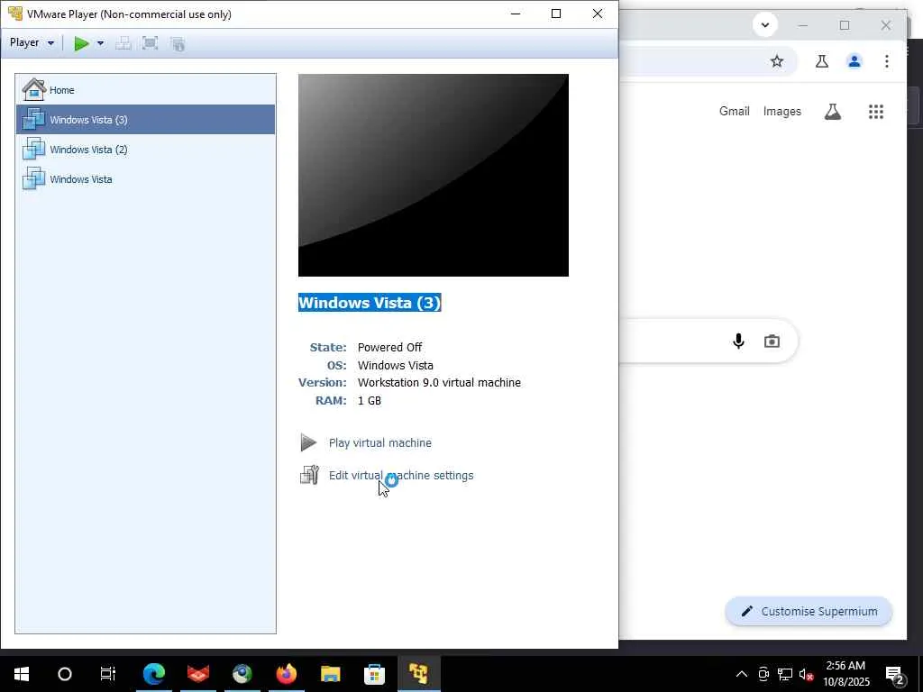Open Microsoft Store from the taskbar

click(374, 674)
